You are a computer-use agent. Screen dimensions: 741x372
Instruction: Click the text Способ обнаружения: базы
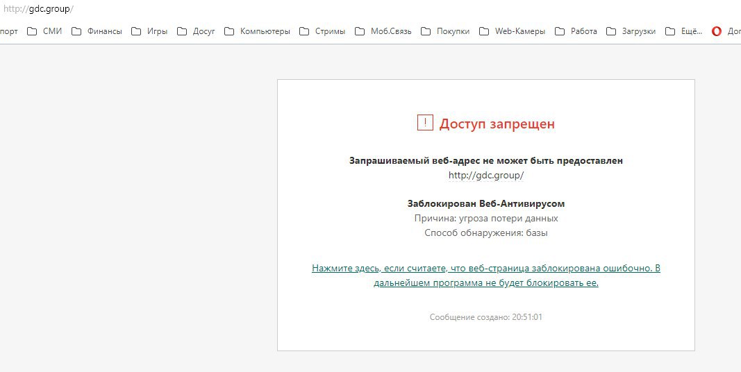point(486,232)
